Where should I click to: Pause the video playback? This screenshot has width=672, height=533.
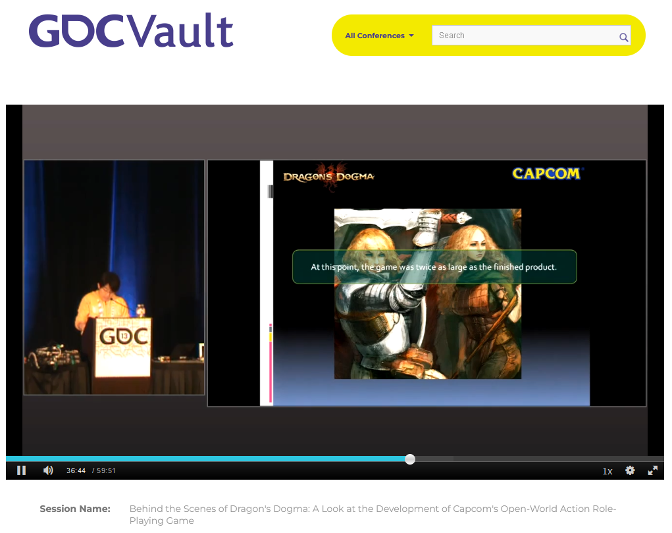pos(22,470)
